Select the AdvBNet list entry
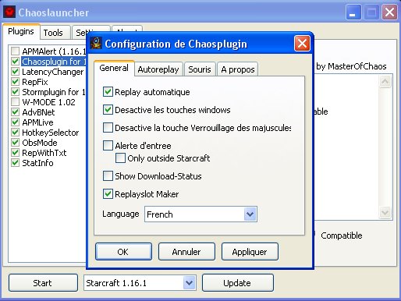The height and width of the screenshot is (301, 401). point(38,112)
